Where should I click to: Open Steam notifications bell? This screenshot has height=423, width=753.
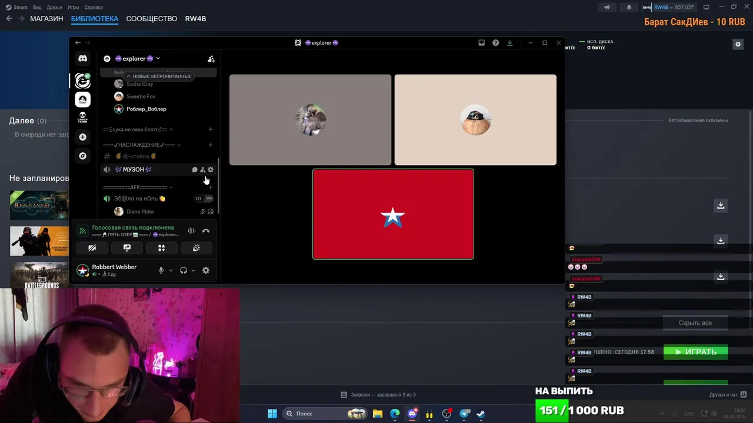[x=628, y=7]
